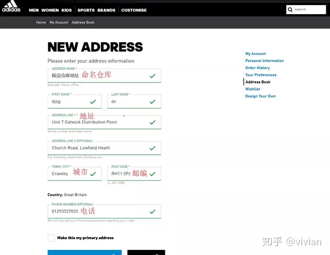Go to My Account breadcrumb

(x=59, y=22)
